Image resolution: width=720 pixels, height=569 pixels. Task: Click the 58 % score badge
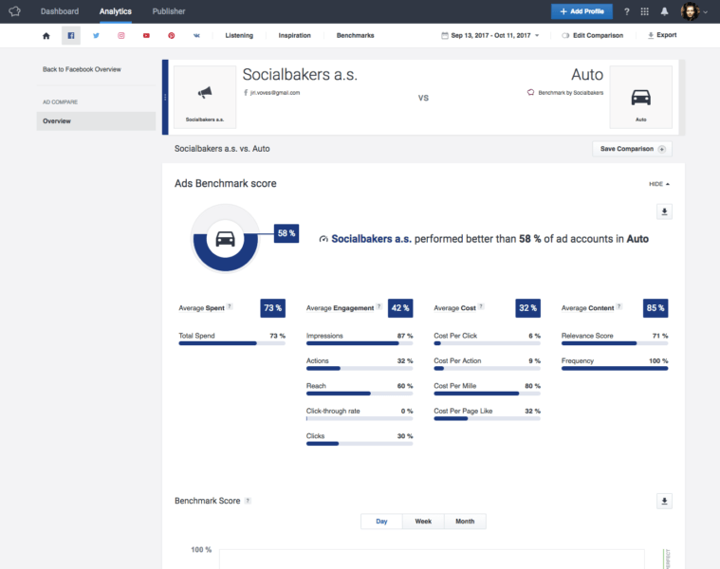click(286, 233)
